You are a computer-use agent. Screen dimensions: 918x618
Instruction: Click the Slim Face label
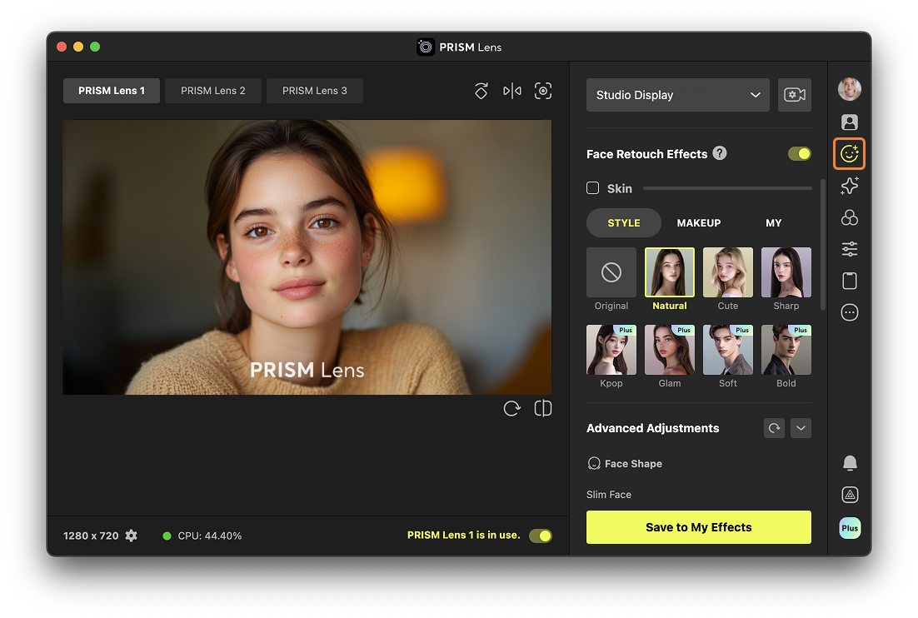(609, 495)
